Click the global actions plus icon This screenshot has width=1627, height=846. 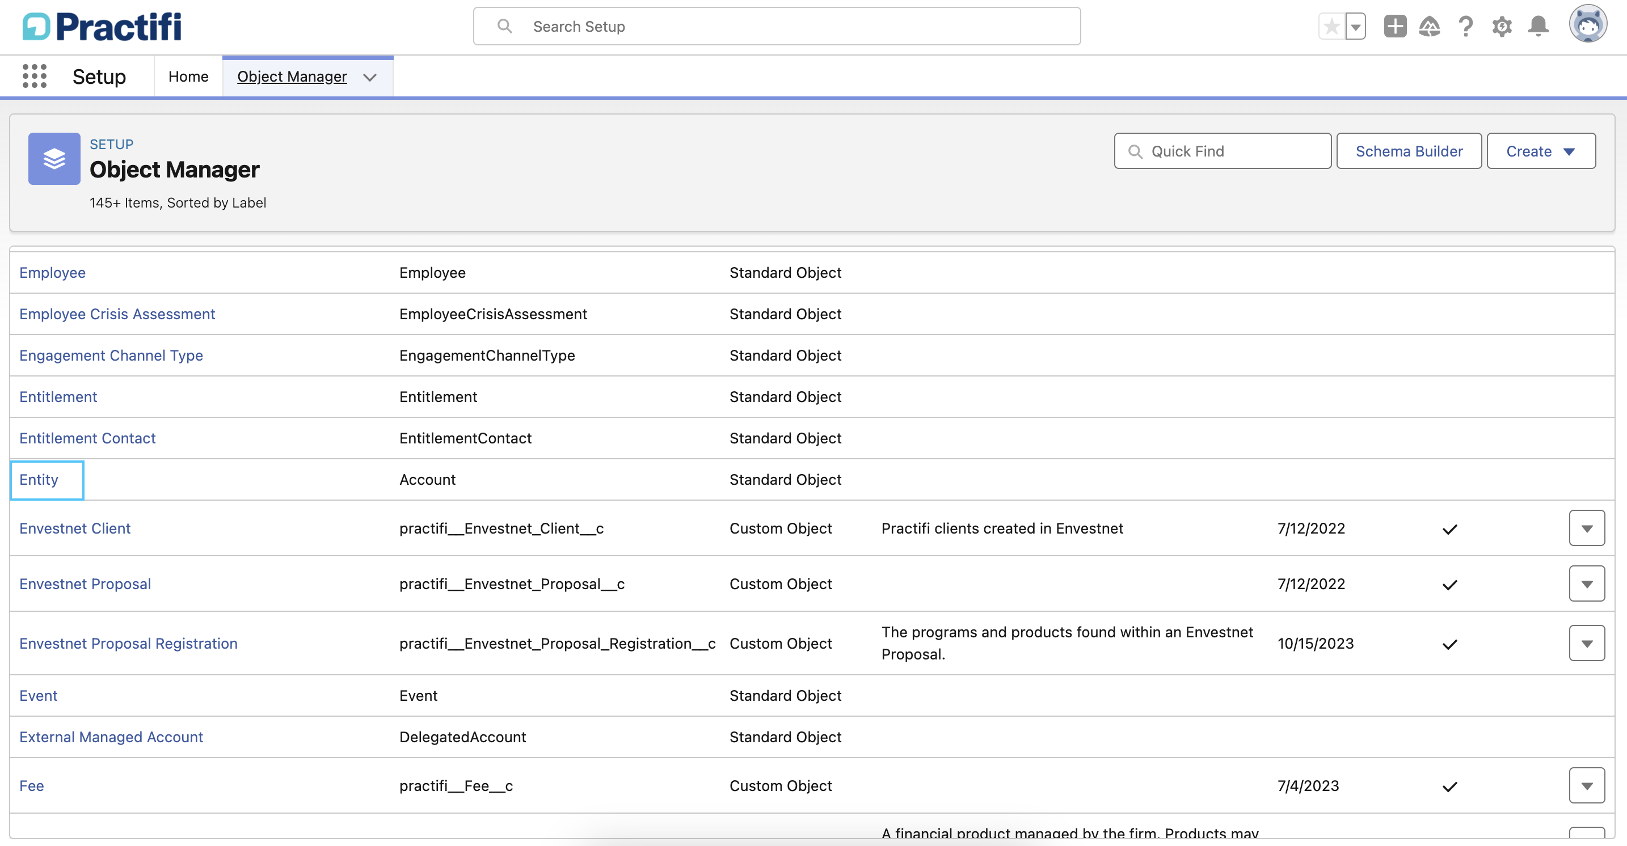point(1394,27)
